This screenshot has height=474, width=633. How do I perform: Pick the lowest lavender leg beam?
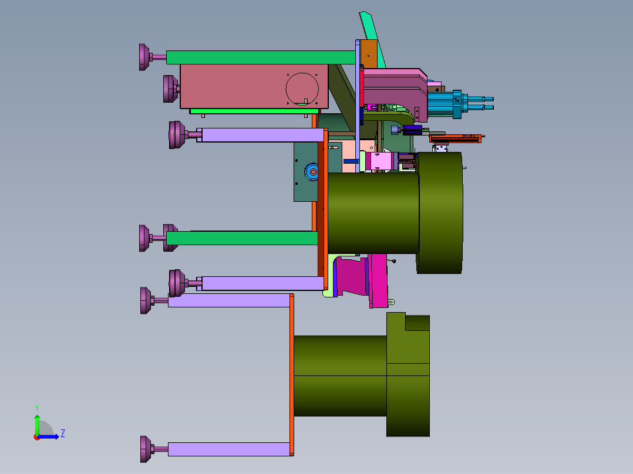click(x=229, y=449)
